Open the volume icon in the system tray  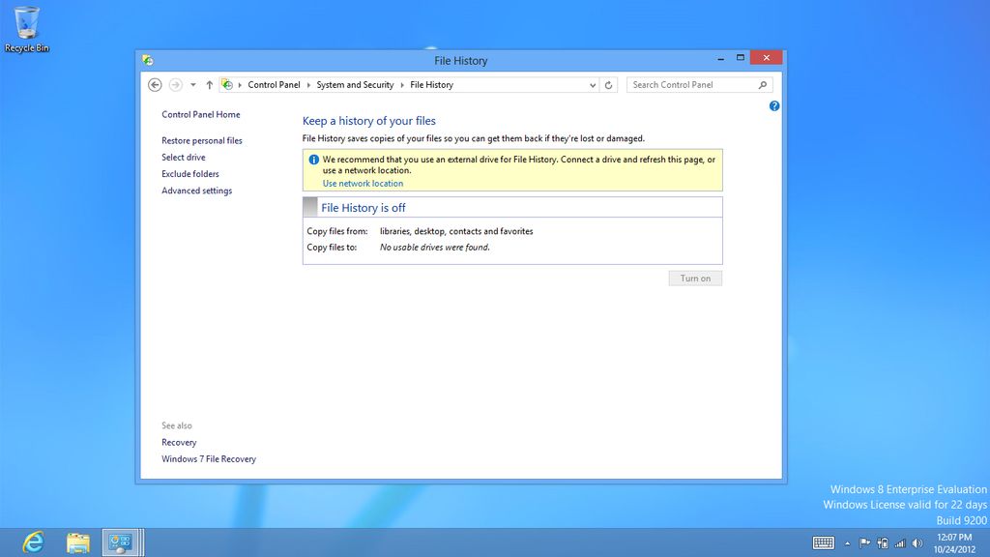915,542
